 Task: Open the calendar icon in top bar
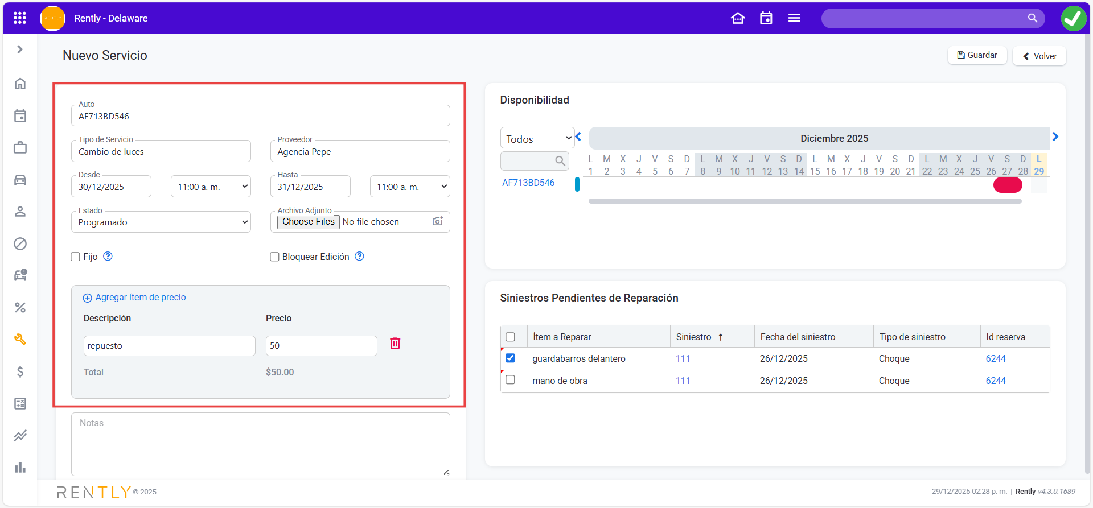pos(766,18)
